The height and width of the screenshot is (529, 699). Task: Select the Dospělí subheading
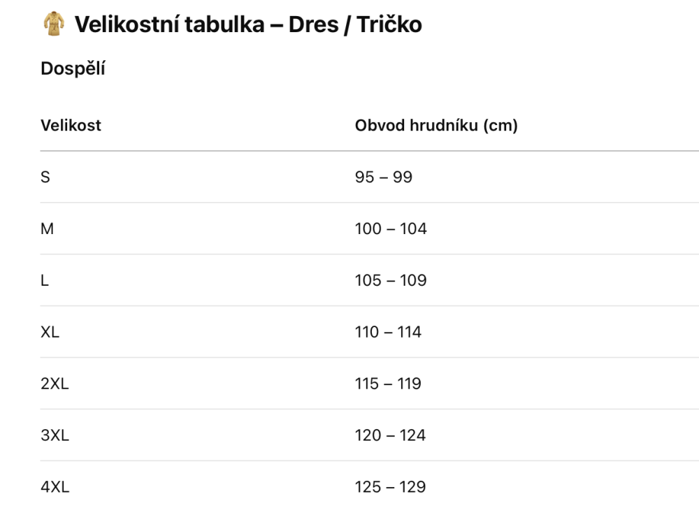point(73,68)
